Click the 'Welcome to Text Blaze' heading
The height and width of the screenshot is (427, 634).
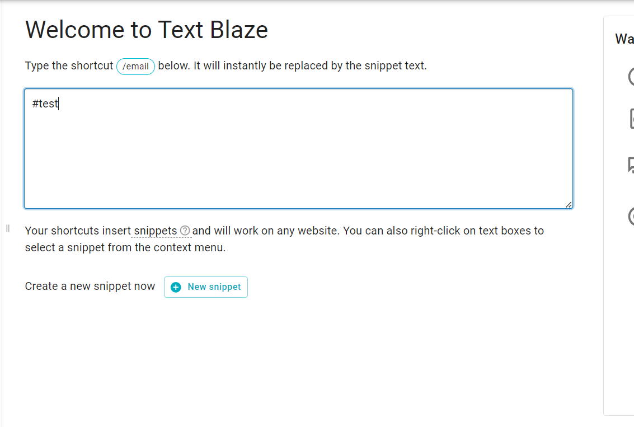[147, 29]
